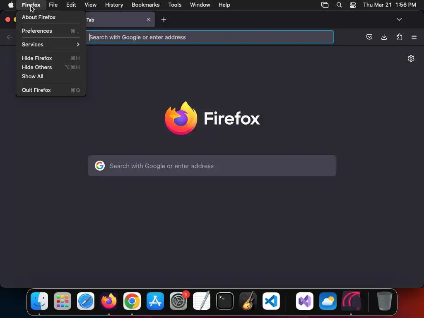Select Show All menu entry
Image resolution: width=424 pixels, height=318 pixels.
[51, 77]
